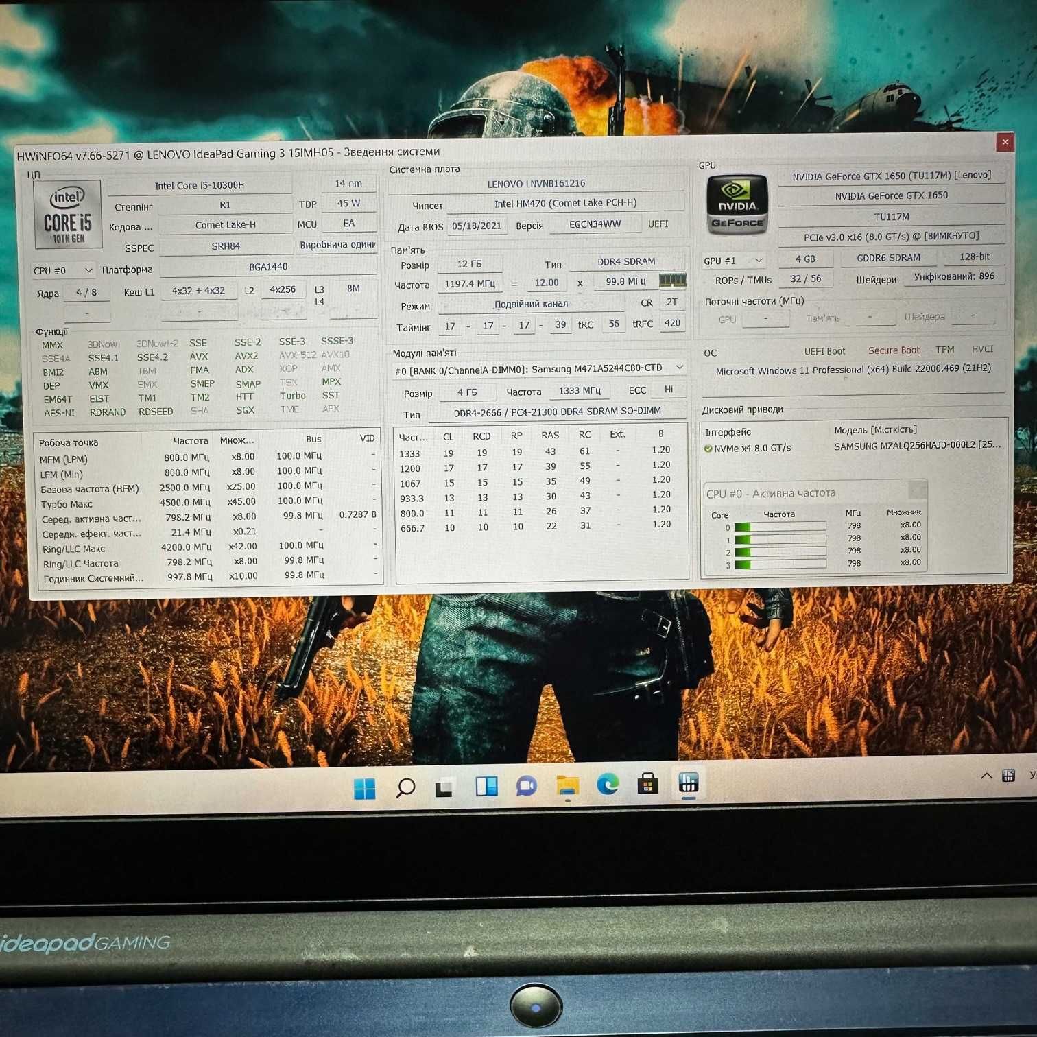This screenshot has width=1037, height=1037.
Task: Click the Intel HM470 chipset field
Action: [x=565, y=203]
